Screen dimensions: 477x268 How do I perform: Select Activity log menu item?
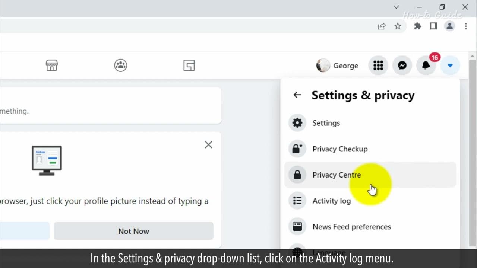[331, 201]
